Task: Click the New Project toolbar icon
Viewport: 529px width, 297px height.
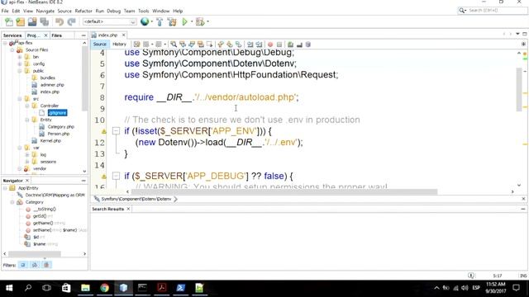Action: (x=21, y=22)
